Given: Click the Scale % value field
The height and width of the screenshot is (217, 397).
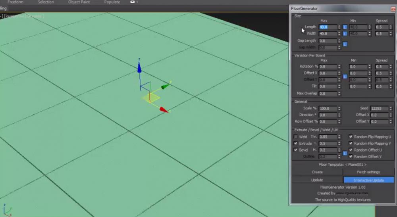Looking at the screenshot, I should 328,109.
